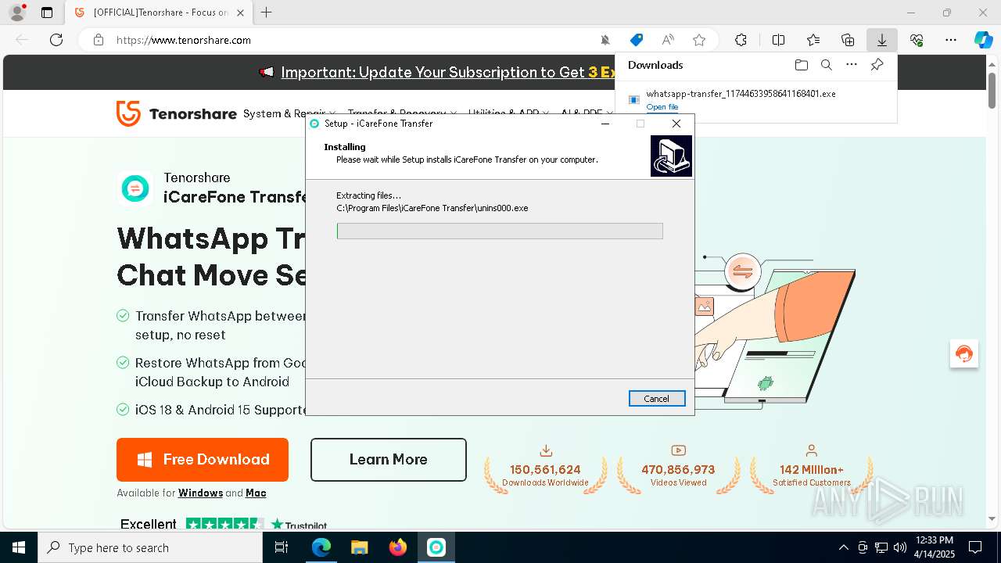Click the blocked notifications bell icon
This screenshot has height=563, width=1001.
click(605, 40)
